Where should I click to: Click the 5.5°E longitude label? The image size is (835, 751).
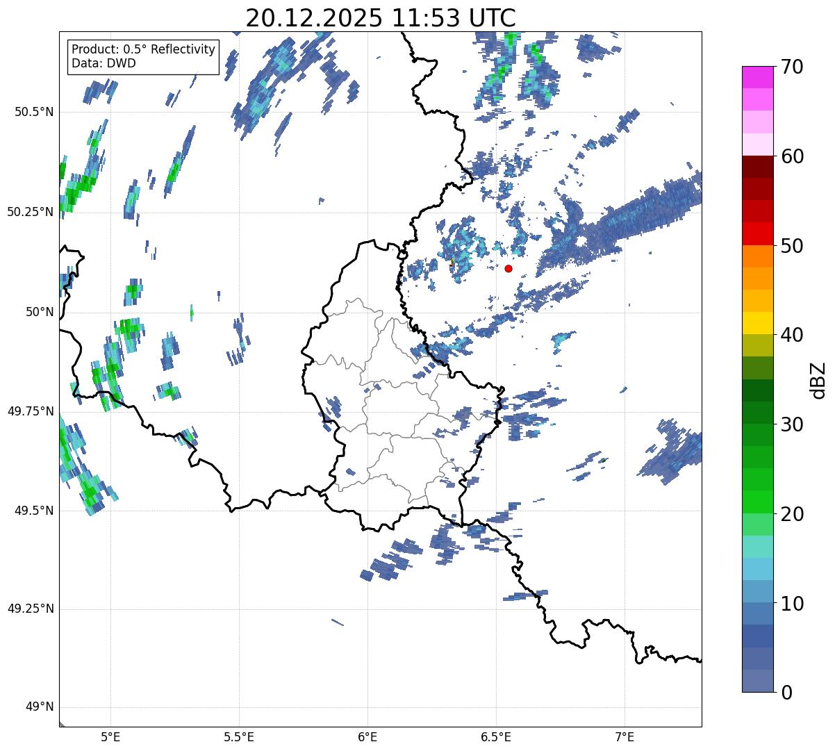tap(239, 737)
